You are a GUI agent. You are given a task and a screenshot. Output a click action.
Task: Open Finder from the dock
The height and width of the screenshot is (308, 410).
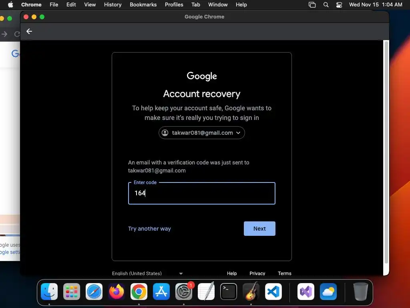click(x=49, y=292)
